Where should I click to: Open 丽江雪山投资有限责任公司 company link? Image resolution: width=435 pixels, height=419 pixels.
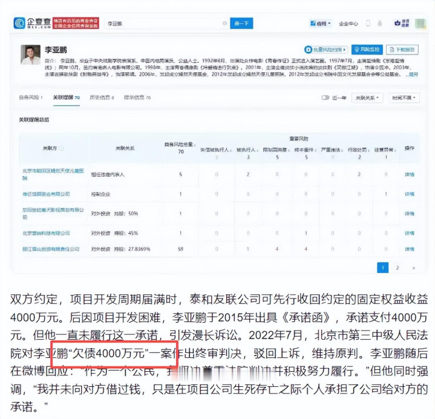[x=51, y=249]
